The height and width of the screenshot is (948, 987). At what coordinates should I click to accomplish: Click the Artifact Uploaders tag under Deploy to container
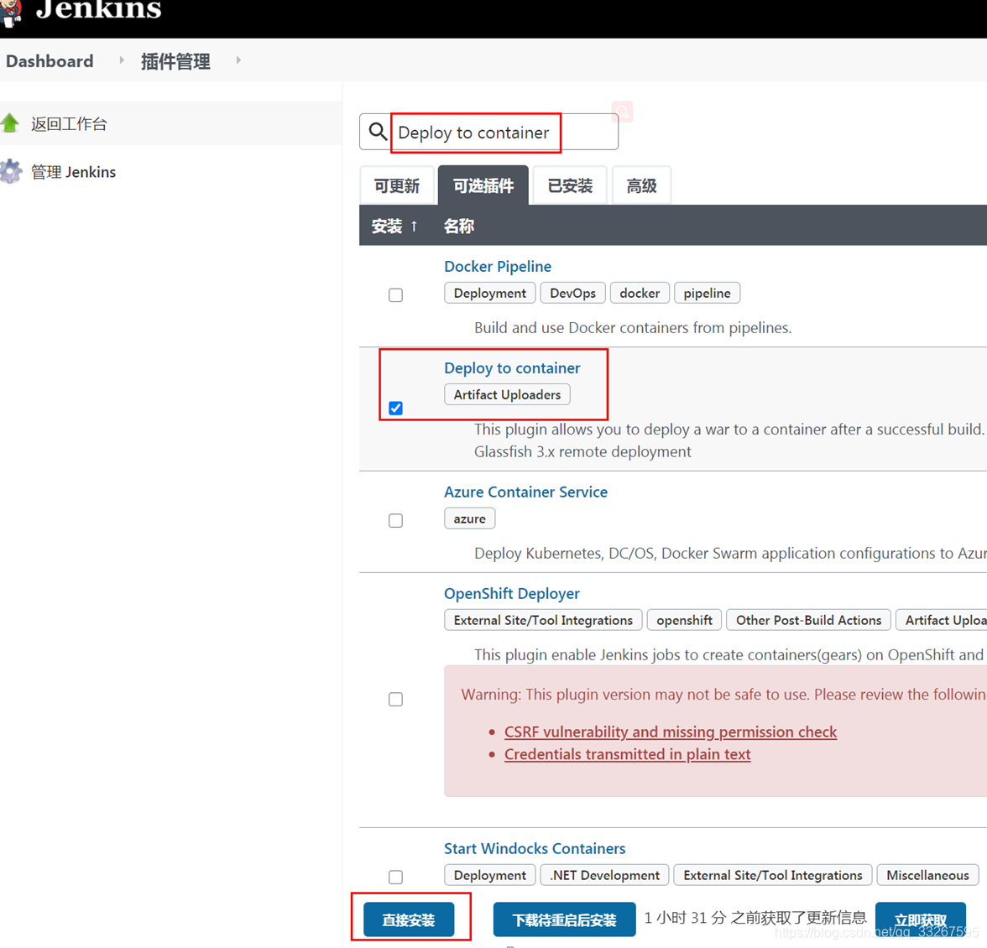click(507, 394)
